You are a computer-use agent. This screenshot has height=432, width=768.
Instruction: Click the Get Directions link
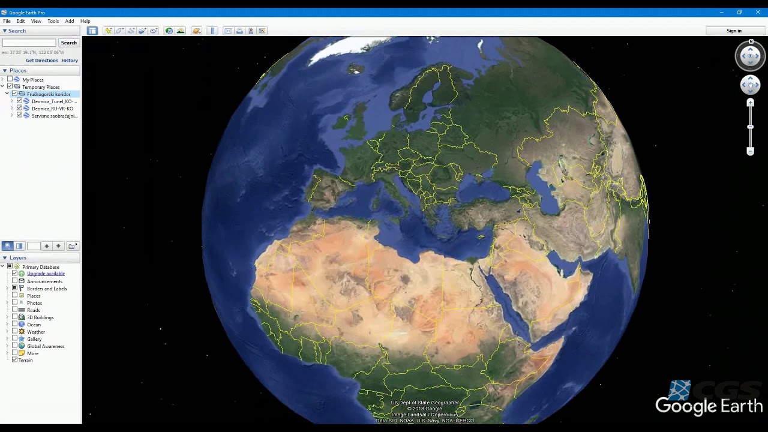42,60
